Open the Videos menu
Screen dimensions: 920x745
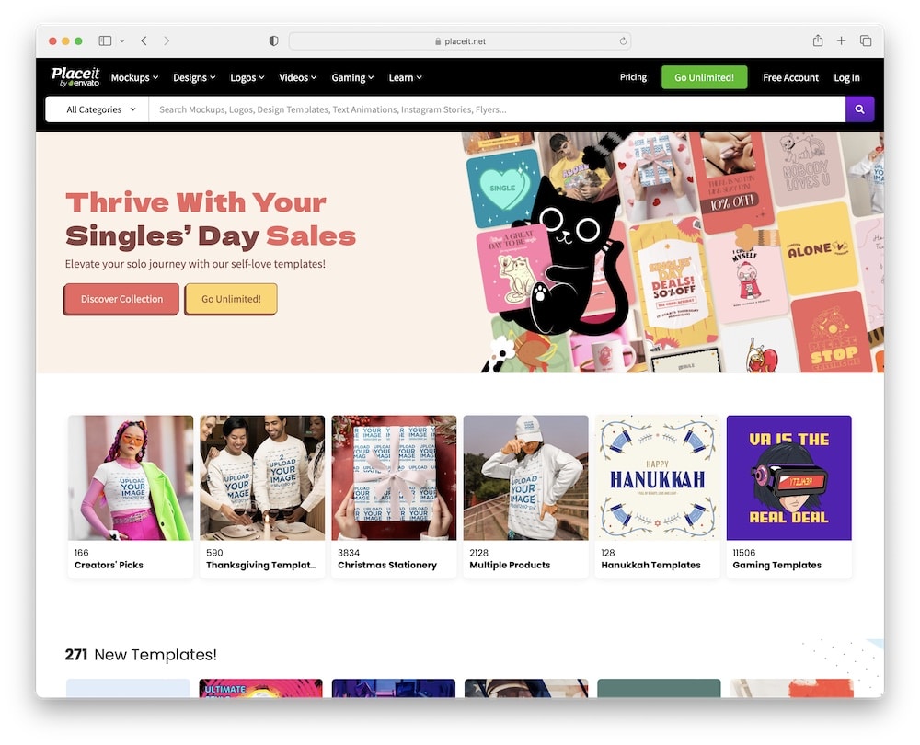coord(297,77)
